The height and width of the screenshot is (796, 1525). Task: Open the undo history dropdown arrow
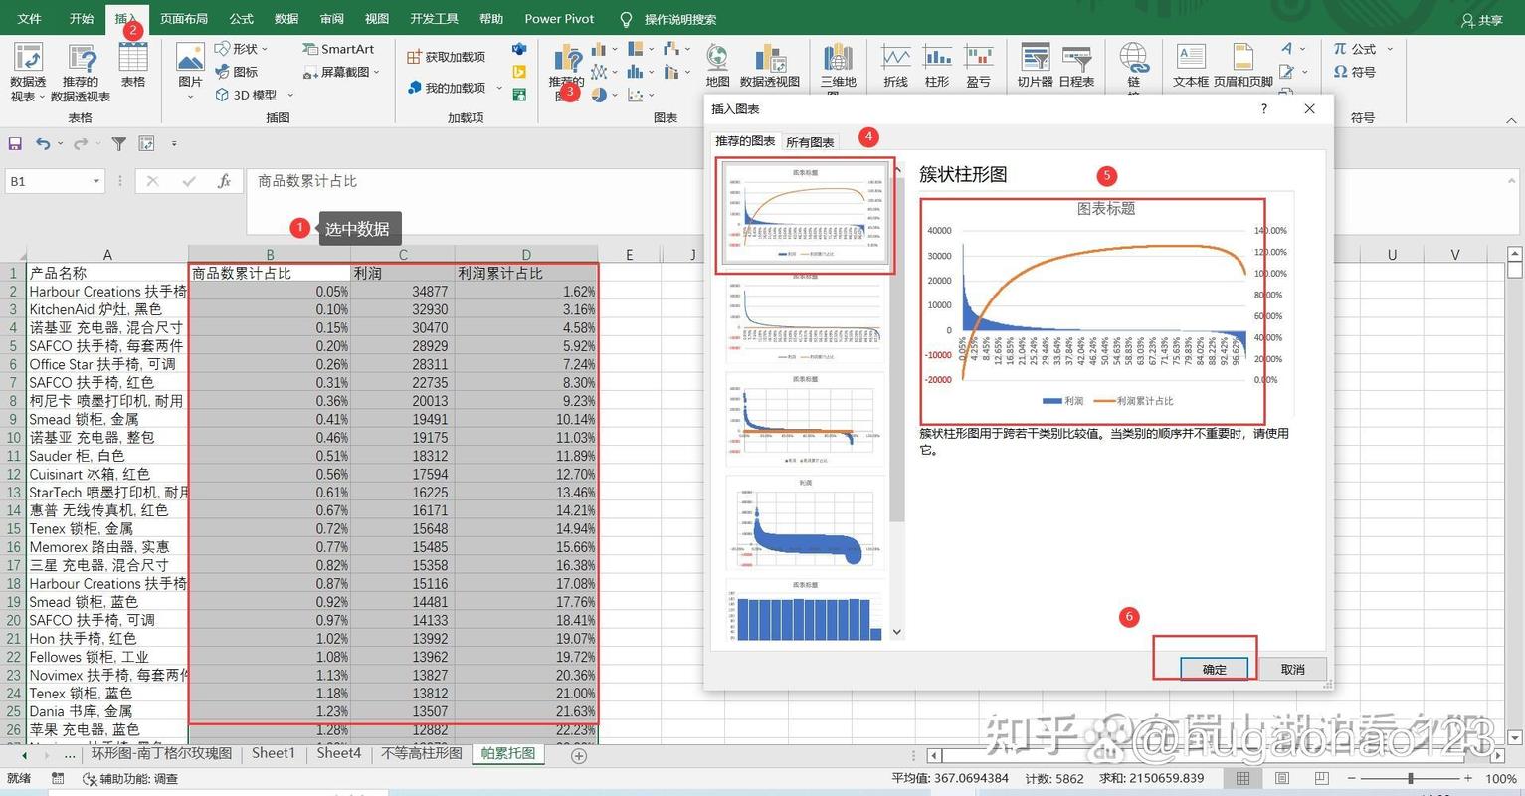tap(60, 144)
